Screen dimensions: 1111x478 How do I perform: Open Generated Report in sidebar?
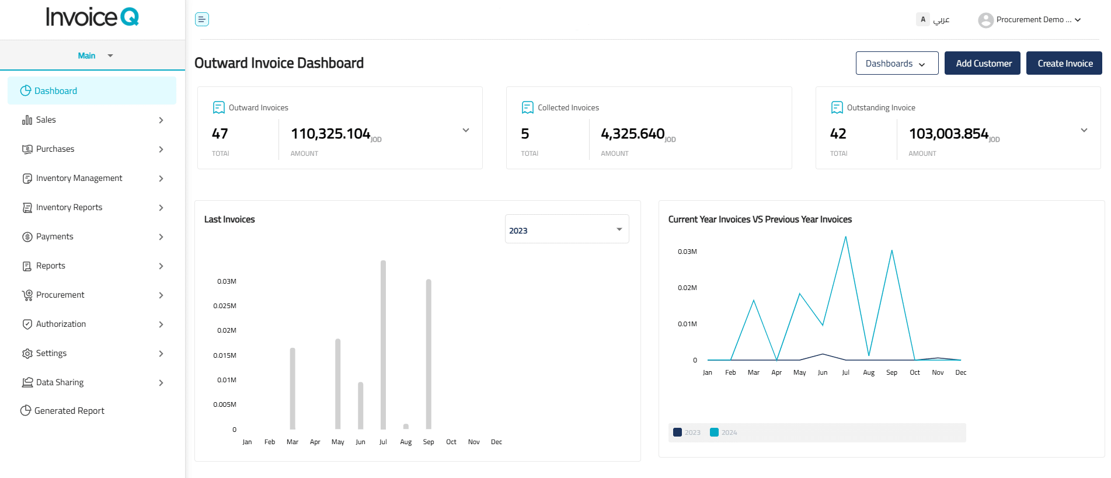click(x=69, y=411)
